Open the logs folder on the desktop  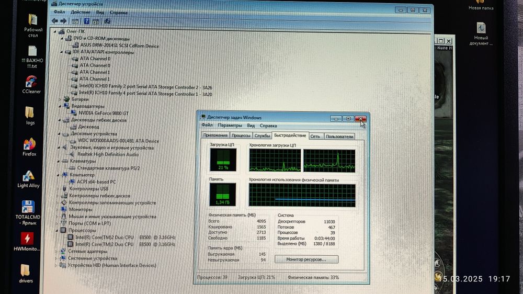30,116
